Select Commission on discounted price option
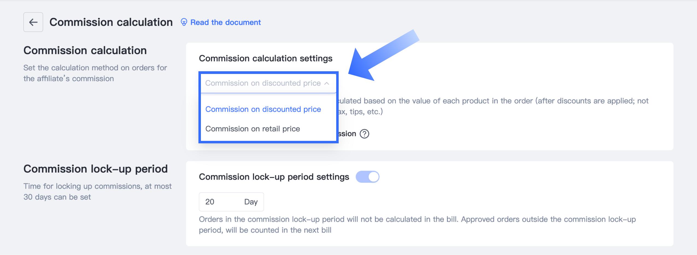 tap(263, 109)
